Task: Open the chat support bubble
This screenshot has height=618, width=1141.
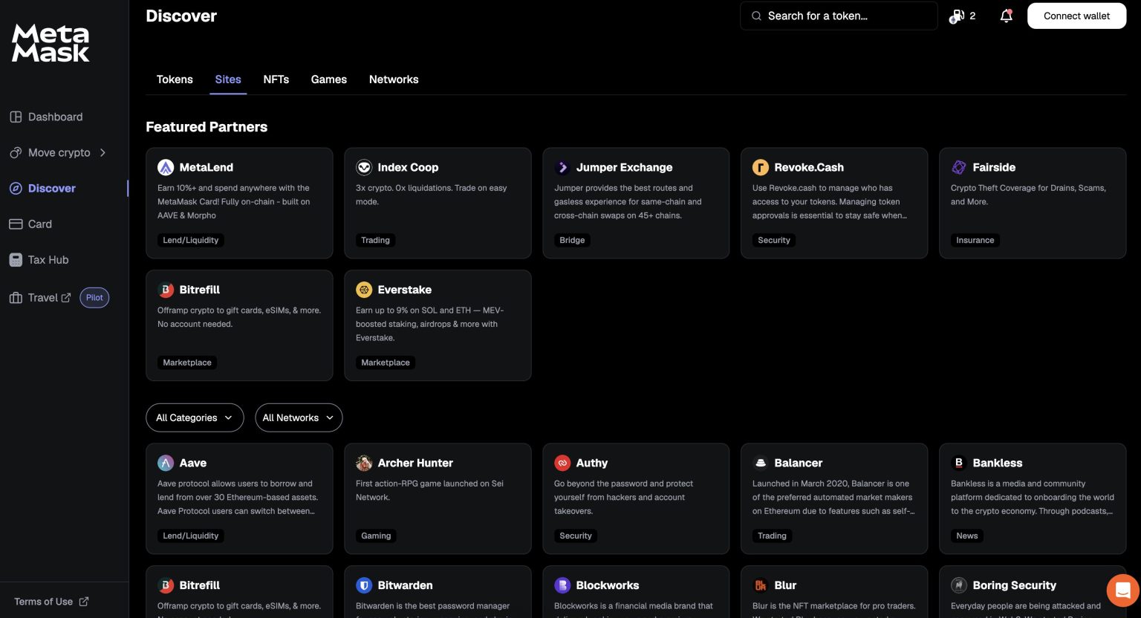Action: point(1122,590)
